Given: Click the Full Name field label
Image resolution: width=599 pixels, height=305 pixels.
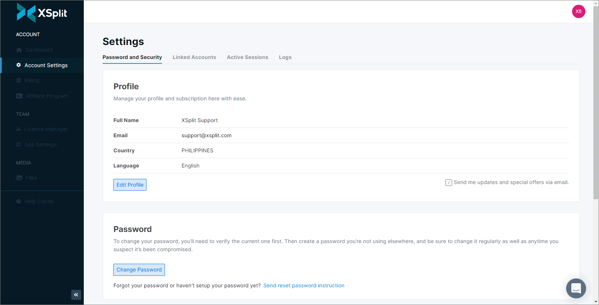Looking at the screenshot, I should pos(126,120).
